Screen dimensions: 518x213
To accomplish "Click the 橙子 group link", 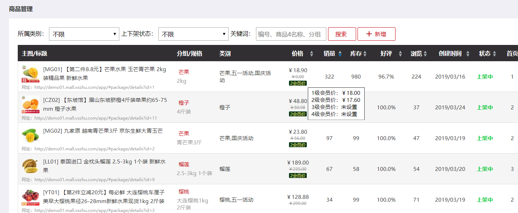I will click(184, 103).
